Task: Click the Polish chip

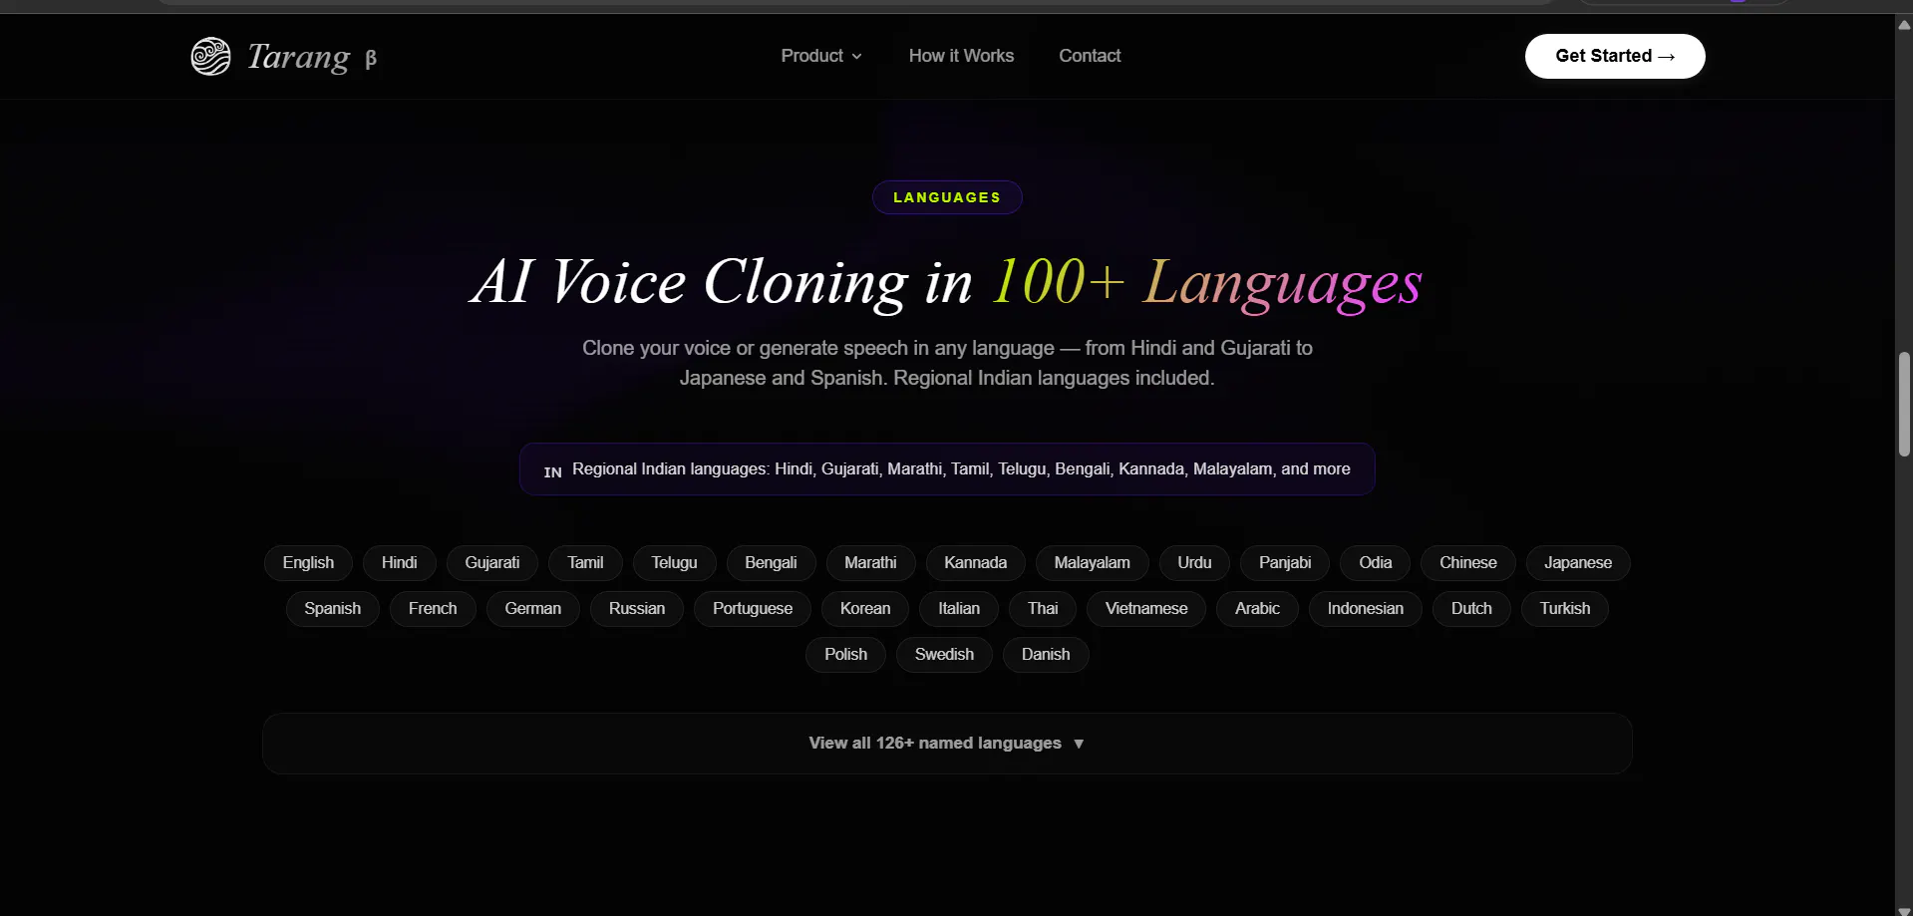Action: [846, 655]
